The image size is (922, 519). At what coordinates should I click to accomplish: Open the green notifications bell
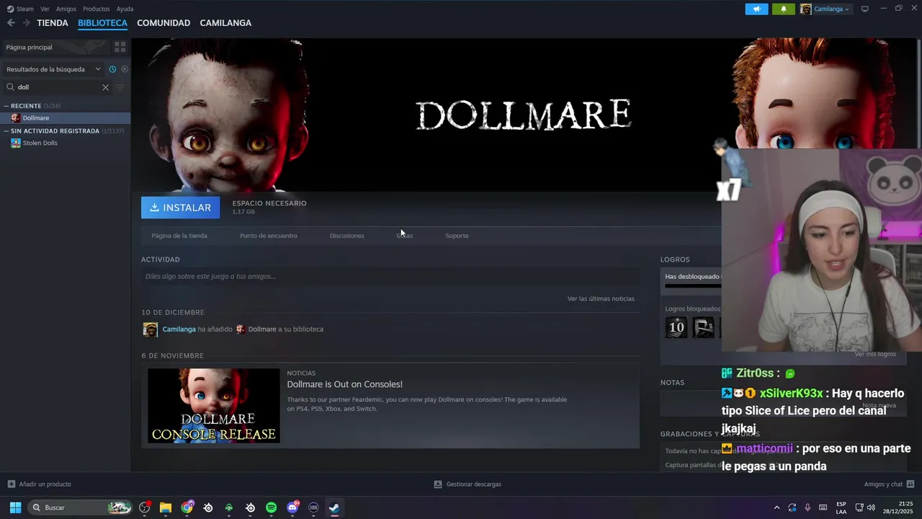tap(784, 9)
